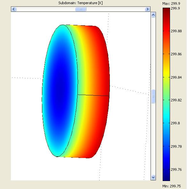Image resolution: width=187 pixels, height=189 pixels.
Task: Click the Max: 299.9 label
Action: click(x=171, y=4)
